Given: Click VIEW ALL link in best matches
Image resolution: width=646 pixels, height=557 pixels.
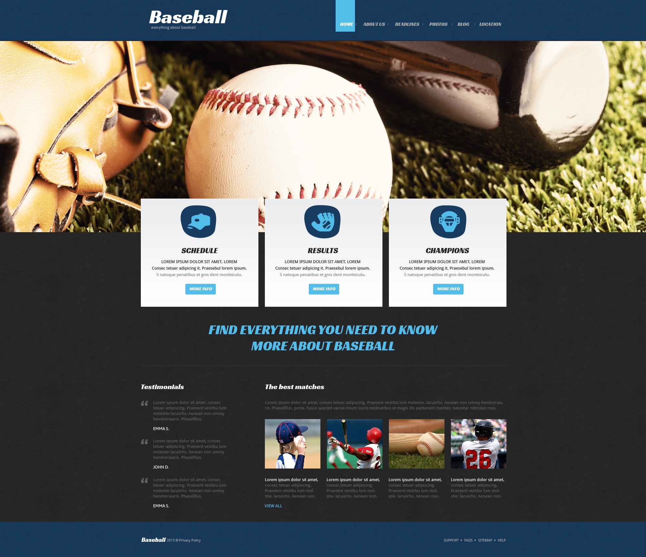Looking at the screenshot, I should [x=274, y=506].
